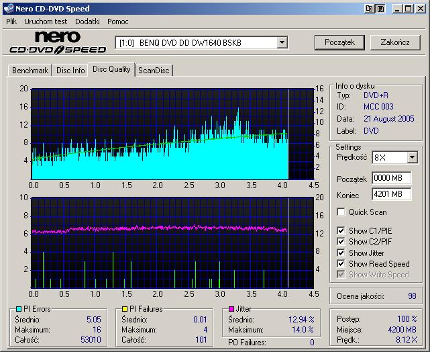The height and width of the screenshot is (352, 430).
Task: Switch to the Benchmark tab
Action: click(30, 71)
